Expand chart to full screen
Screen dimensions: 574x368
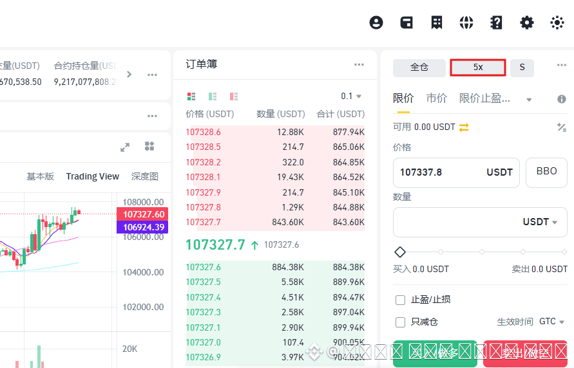pos(125,147)
